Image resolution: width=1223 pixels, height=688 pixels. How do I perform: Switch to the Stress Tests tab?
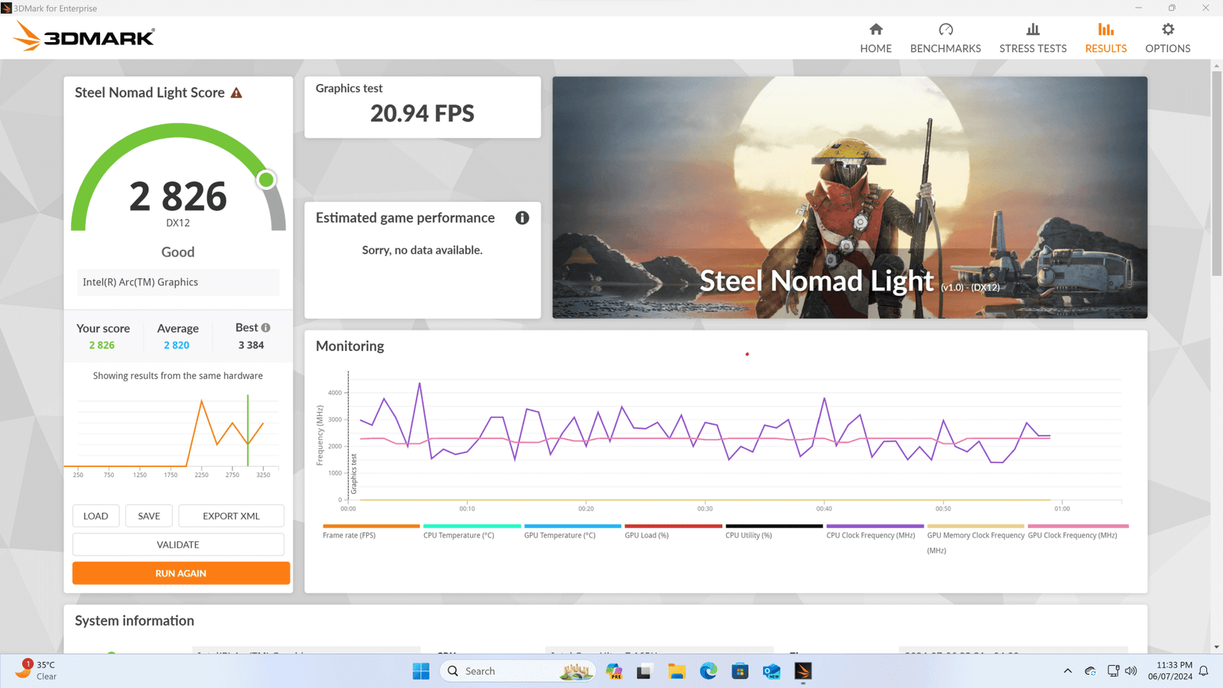pos(1032,37)
